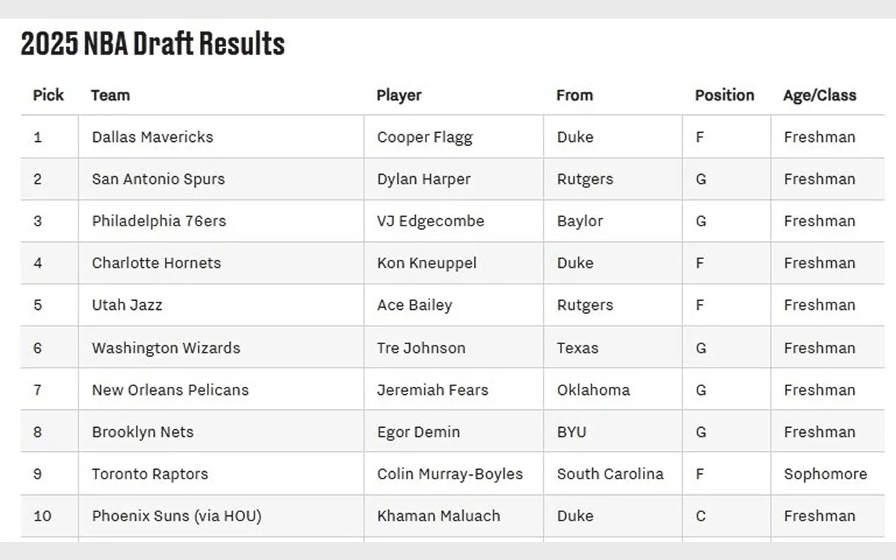Click Khaman Maluach's position C

pyautogui.click(x=700, y=516)
